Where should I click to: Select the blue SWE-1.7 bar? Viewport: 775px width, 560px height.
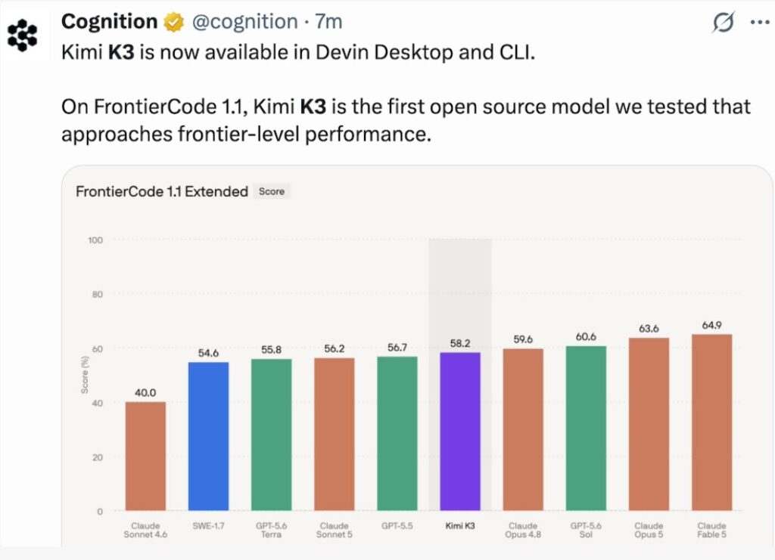point(209,436)
